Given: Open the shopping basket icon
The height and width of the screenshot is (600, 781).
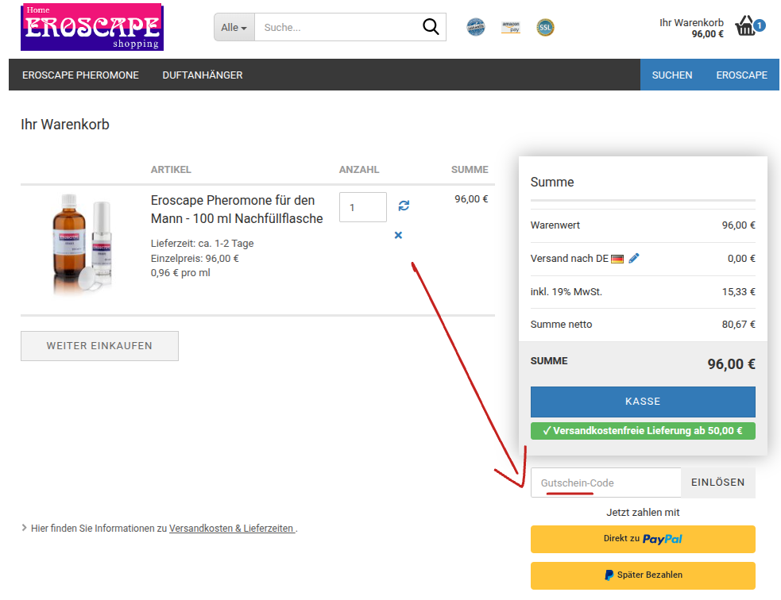Looking at the screenshot, I should (746, 27).
